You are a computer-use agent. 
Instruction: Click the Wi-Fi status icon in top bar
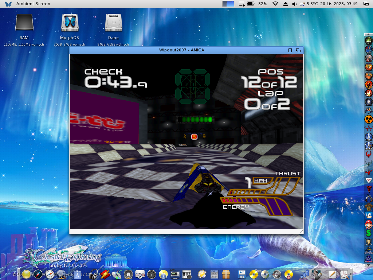275,4
